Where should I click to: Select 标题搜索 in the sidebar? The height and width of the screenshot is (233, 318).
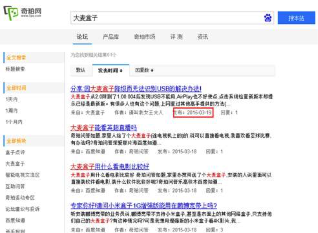pos(15,69)
